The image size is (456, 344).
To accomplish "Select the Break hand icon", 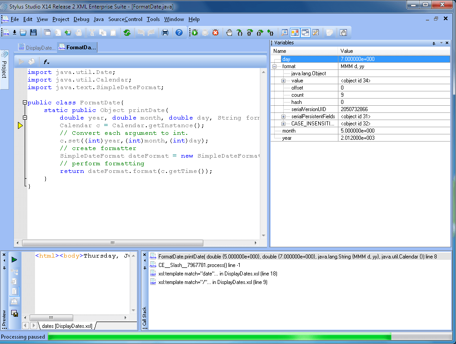I will [x=229, y=32].
